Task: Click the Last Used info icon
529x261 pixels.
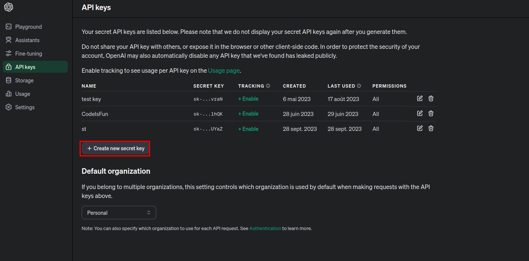Action: 359,86
